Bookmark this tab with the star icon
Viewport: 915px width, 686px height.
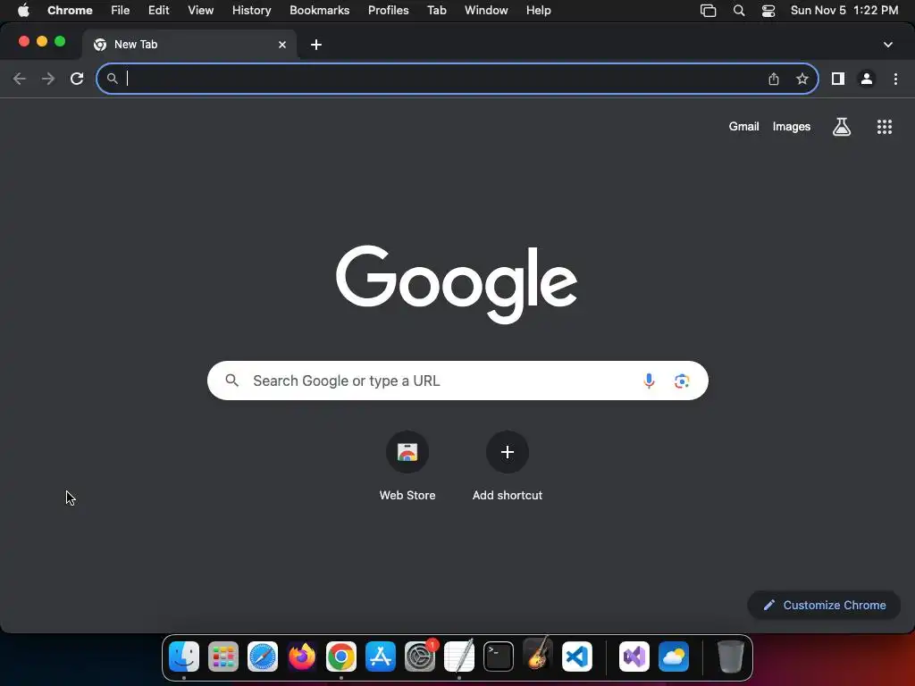802,79
